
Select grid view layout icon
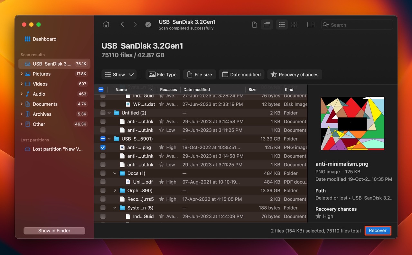pyautogui.click(x=294, y=25)
